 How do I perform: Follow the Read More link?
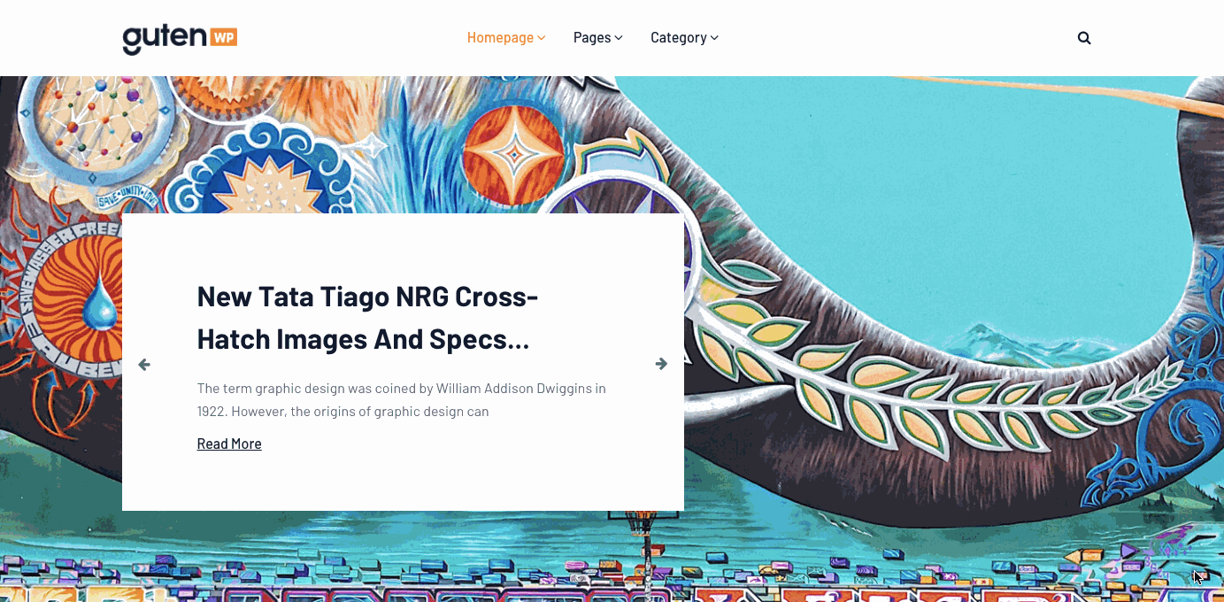[x=229, y=444]
